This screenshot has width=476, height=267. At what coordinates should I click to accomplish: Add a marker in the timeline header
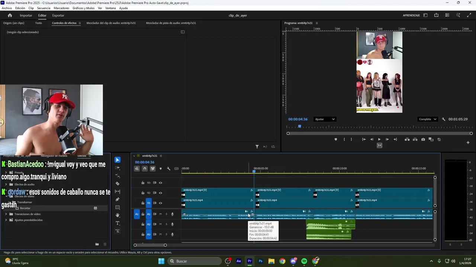(161, 169)
